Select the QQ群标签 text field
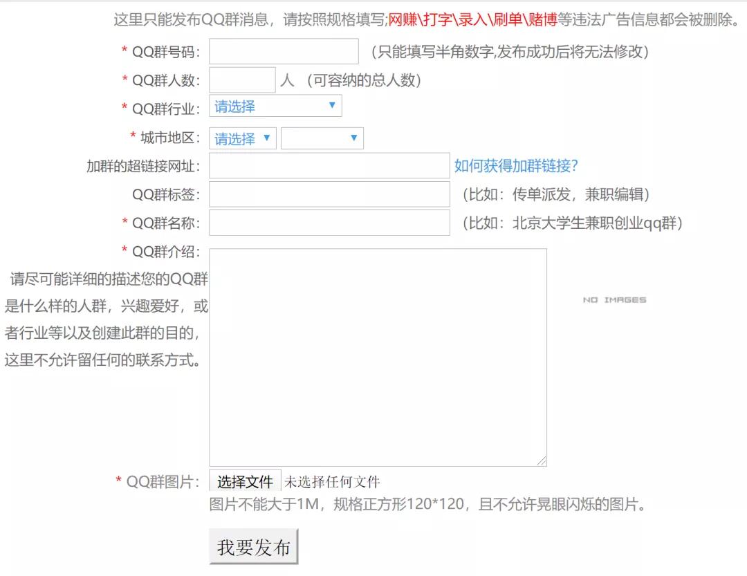This screenshot has height=576, width=747. (x=329, y=194)
